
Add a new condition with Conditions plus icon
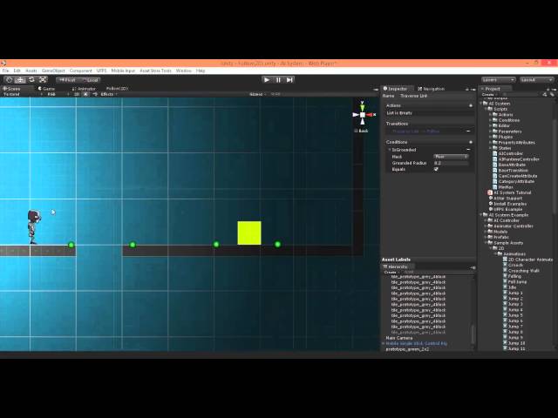pos(471,142)
